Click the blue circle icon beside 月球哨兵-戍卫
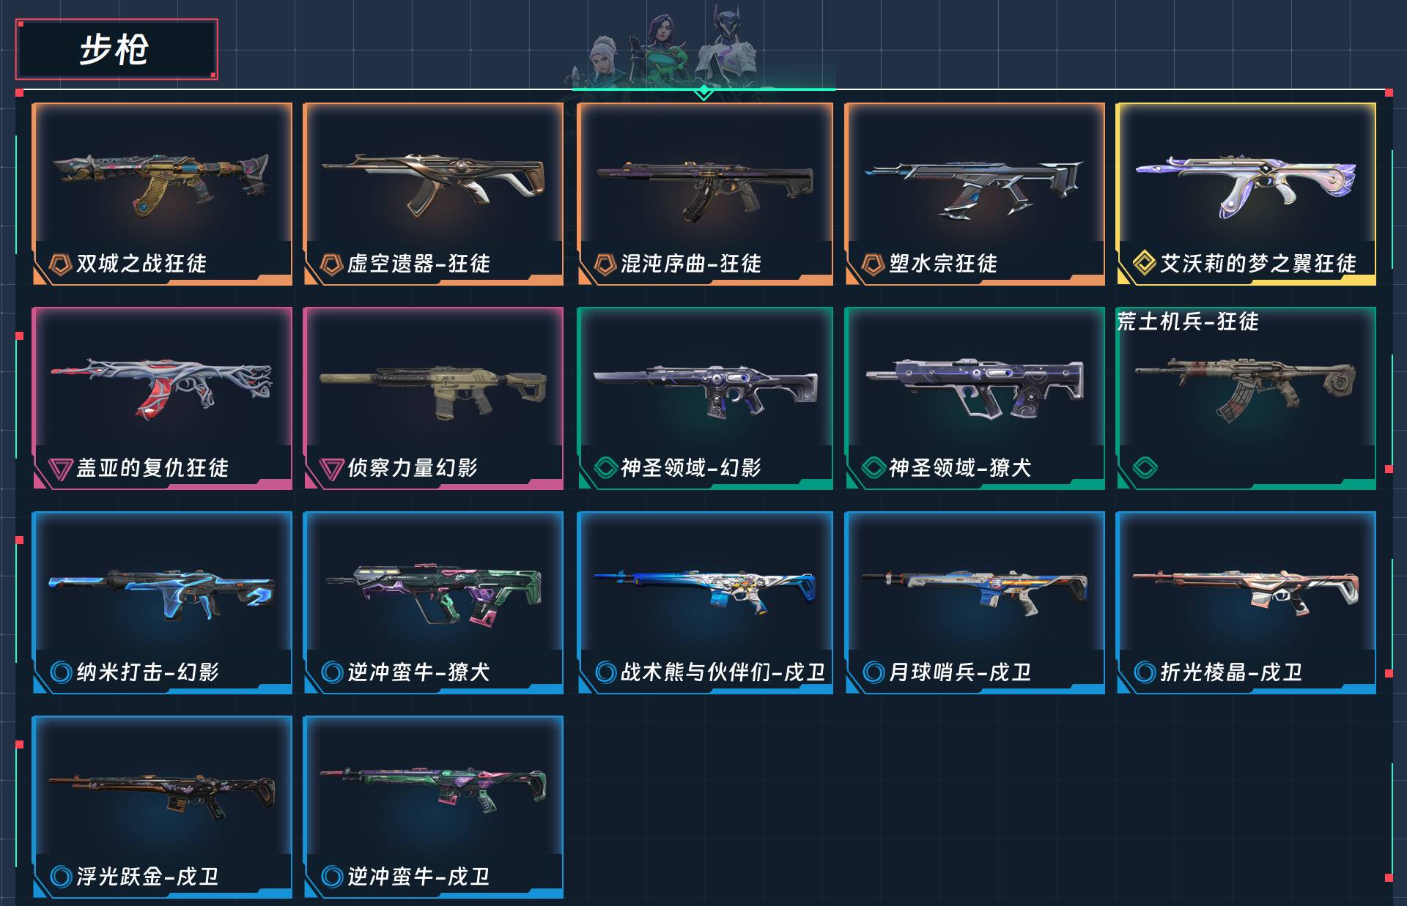This screenshot has height=906, width=1407. (874, 672)
